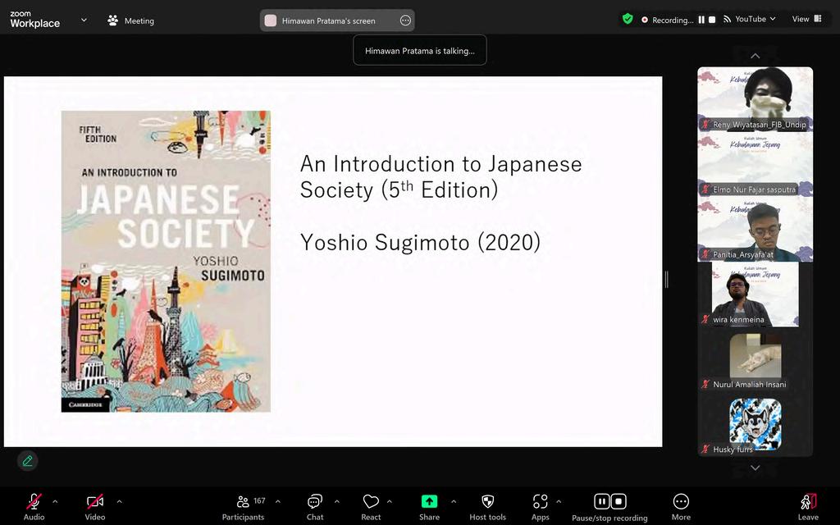
Task: Open audio options arrow next to Audio
Action: (x=55, y=502)
